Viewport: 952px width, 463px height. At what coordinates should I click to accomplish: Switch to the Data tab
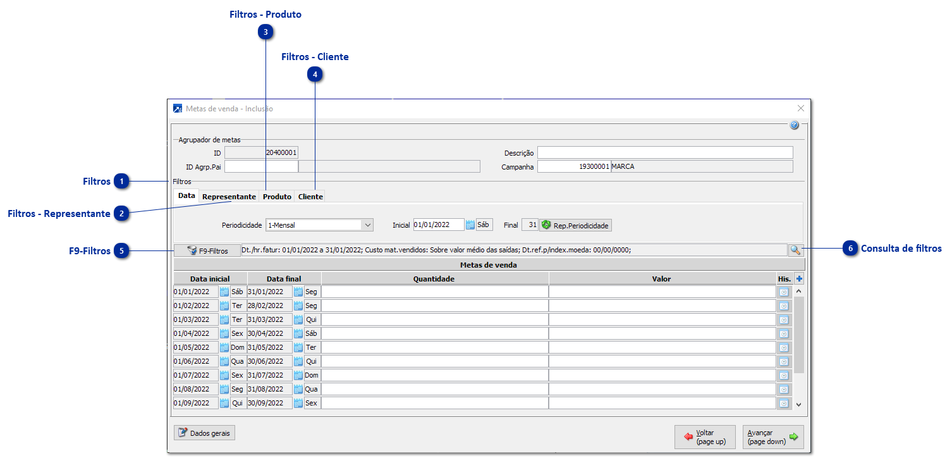(x=186, y=196)
